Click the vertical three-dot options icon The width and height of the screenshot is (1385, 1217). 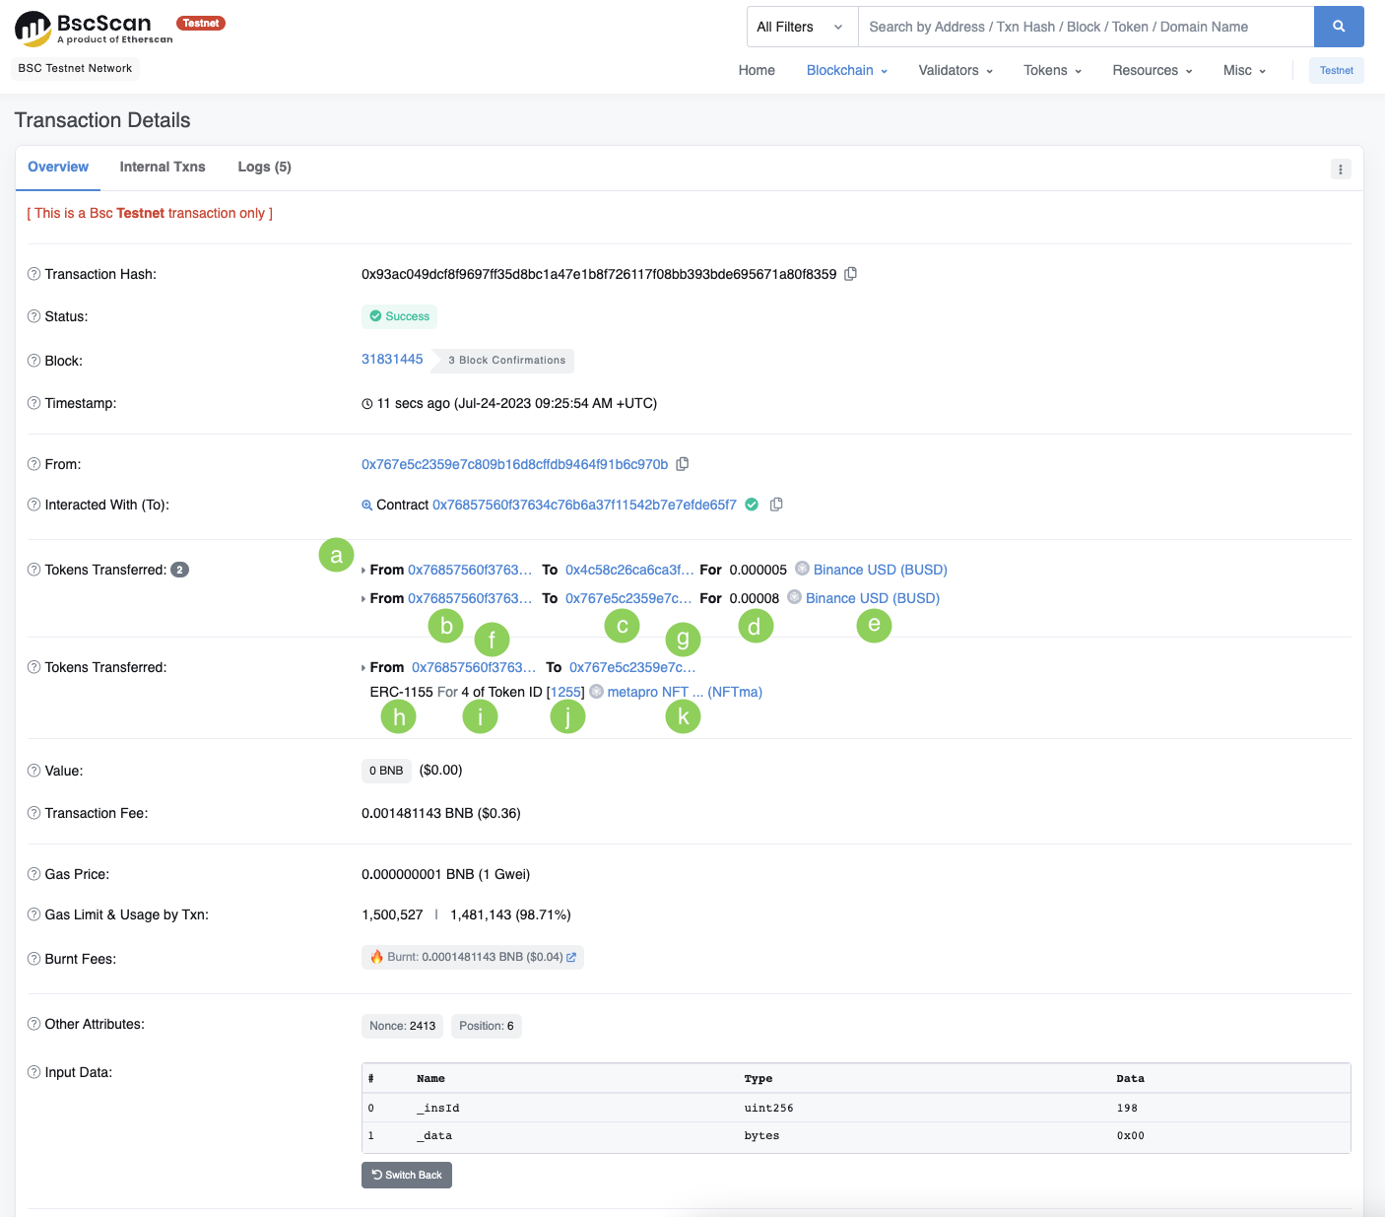tap(1340, 169)
